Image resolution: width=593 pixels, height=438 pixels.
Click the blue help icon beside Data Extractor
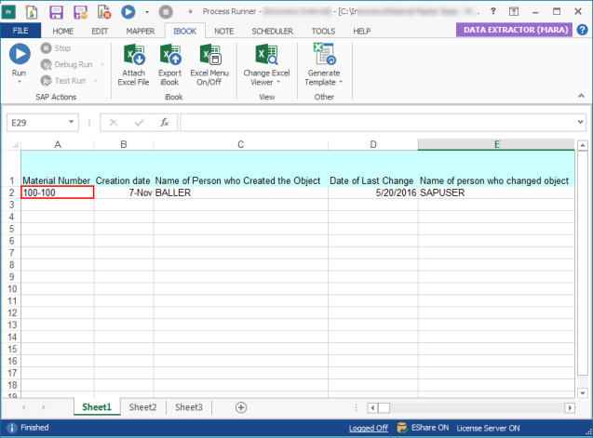click(x=583, y=30)
